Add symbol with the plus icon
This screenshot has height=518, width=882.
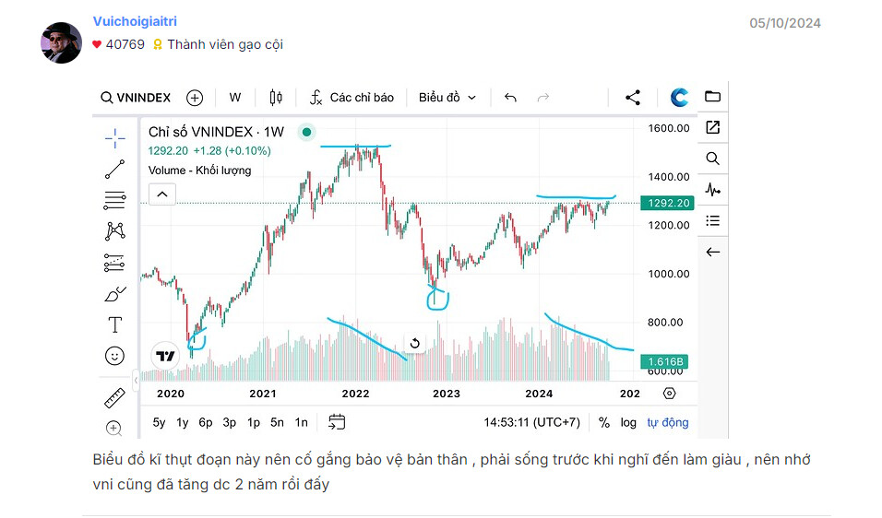click(x=195, y=98)
